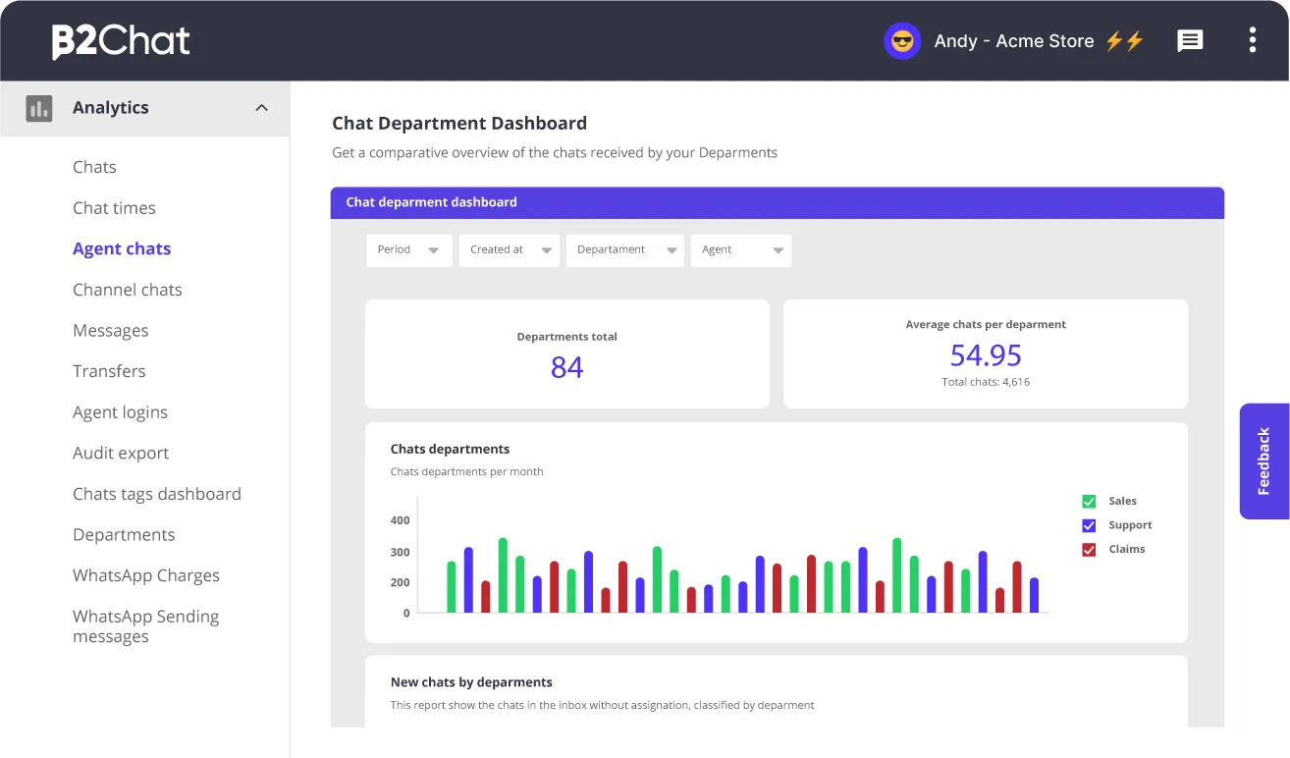This screenshot has height=758, width=1290.
Task: Select Agent chats in sidebar
Action: [122, 249]
